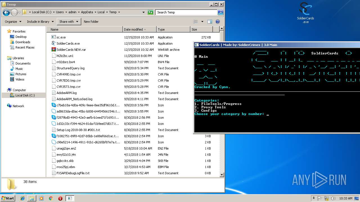Open the views dropdown arrow
Screen dimensions: 360x202
[202, 22]
